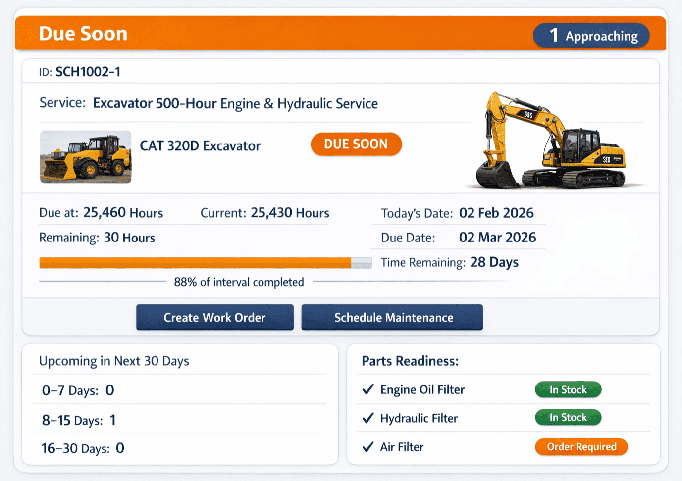Screen dimensions: 682x481
Task: Click the Schedule Maintenance button
Action: tap(392, 317)
